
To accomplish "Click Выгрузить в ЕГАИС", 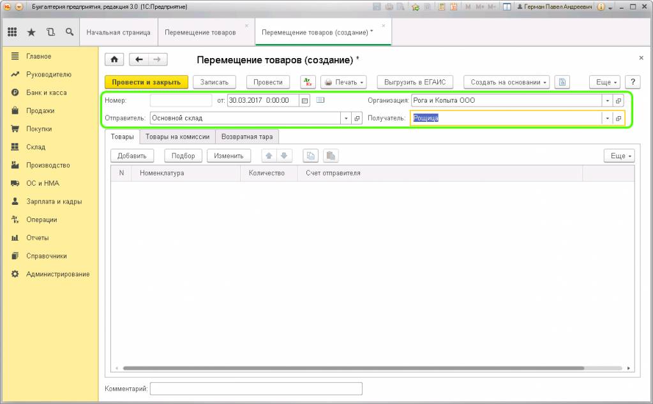I will point(415,82).
